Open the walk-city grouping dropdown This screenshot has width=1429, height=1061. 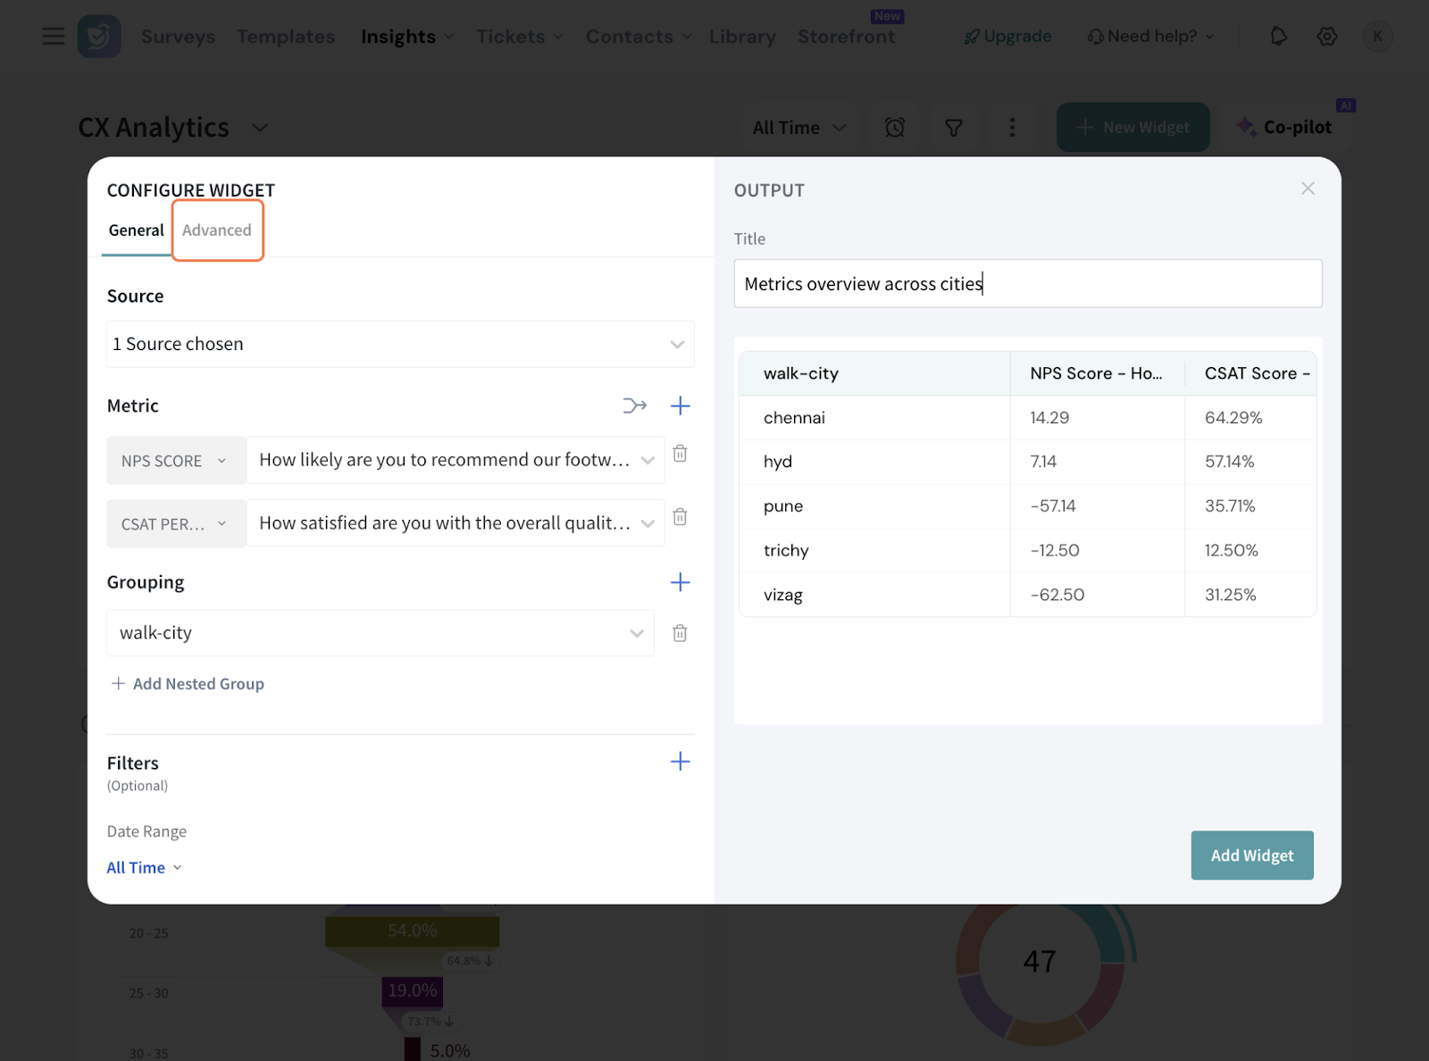click(380, 633)
